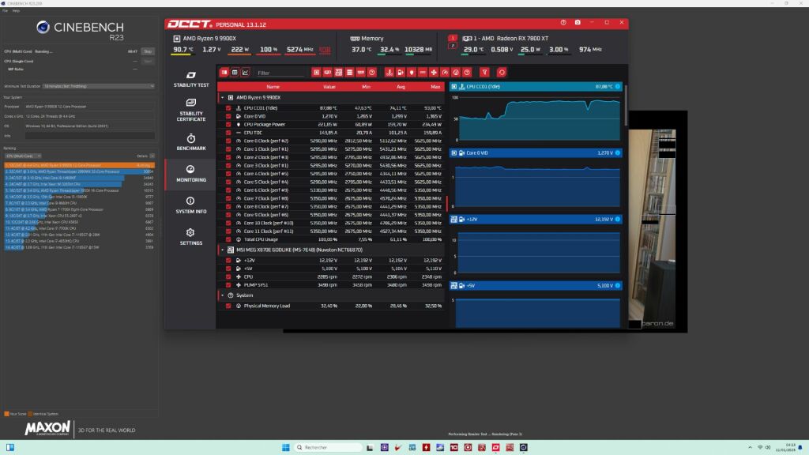
Task: Switch to the Benchmark section in OCCT
Action: (191, 142)
